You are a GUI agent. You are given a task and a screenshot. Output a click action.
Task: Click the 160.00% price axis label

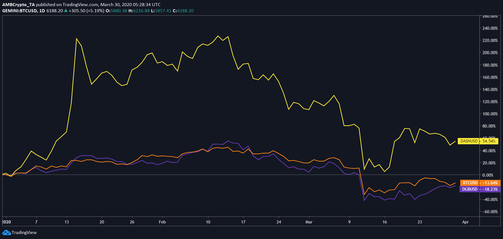pyautogui.click(x=490, y=77)
